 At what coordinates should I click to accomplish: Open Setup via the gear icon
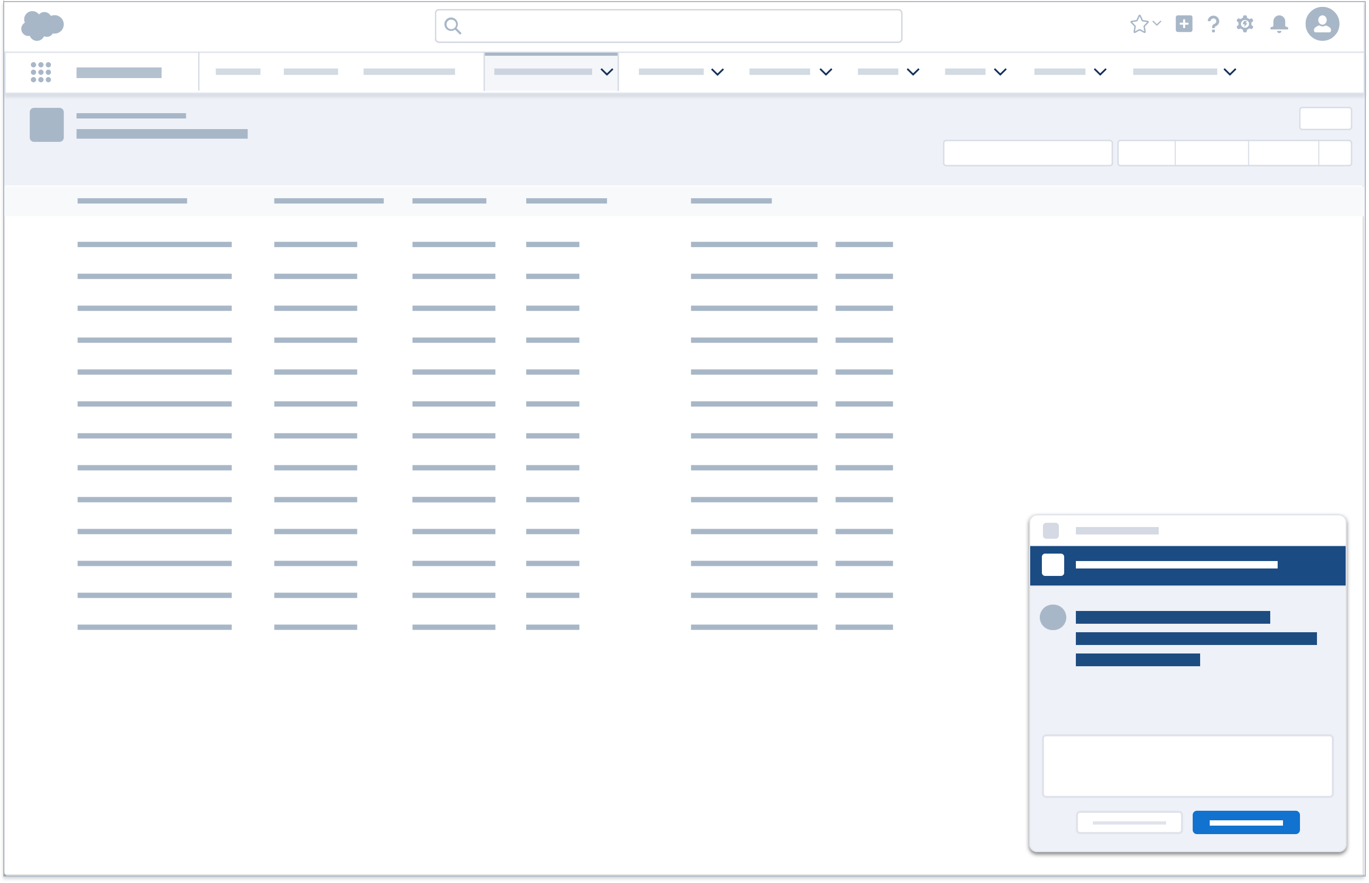[x=1245, y=24]
